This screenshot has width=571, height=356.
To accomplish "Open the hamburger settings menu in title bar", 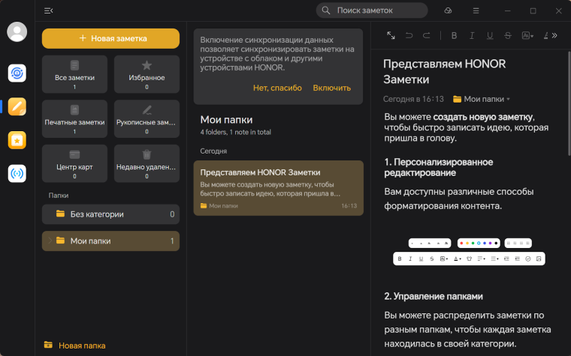I will coord(476,11).
